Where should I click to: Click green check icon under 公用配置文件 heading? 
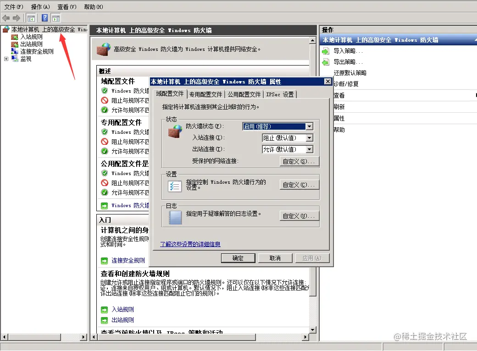(105, 192)
